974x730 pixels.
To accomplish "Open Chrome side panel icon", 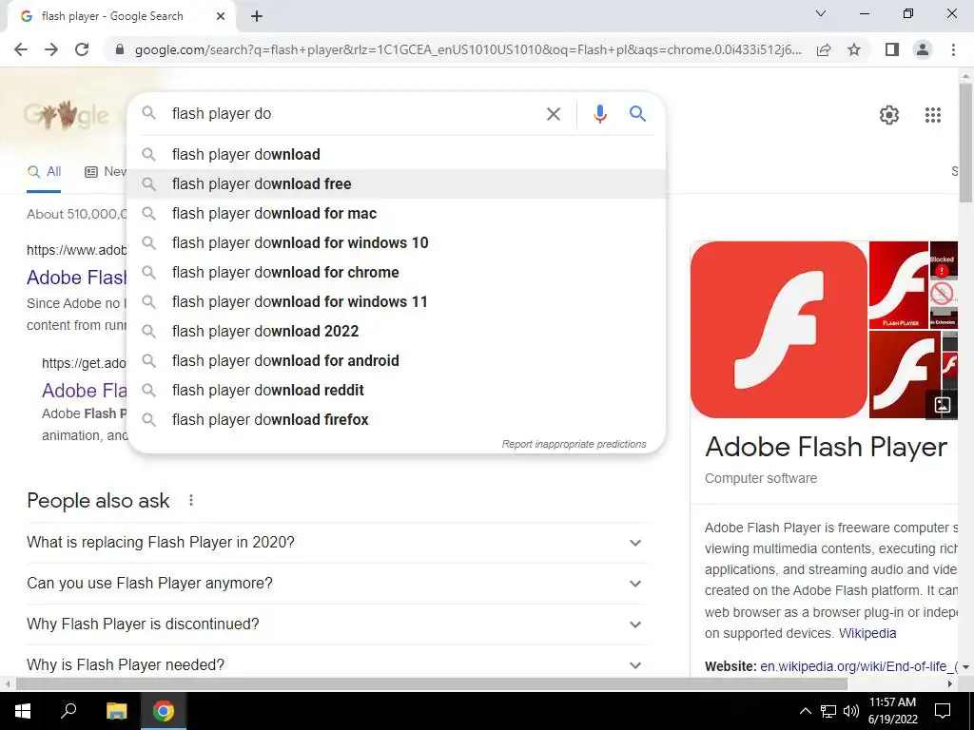I will click(891, 49).
